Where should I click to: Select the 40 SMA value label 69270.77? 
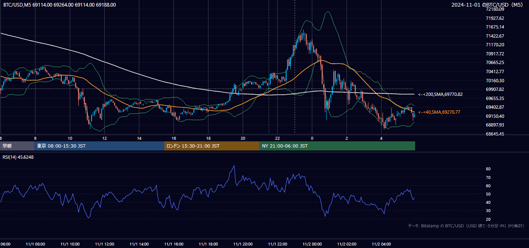tap(439, 112)
